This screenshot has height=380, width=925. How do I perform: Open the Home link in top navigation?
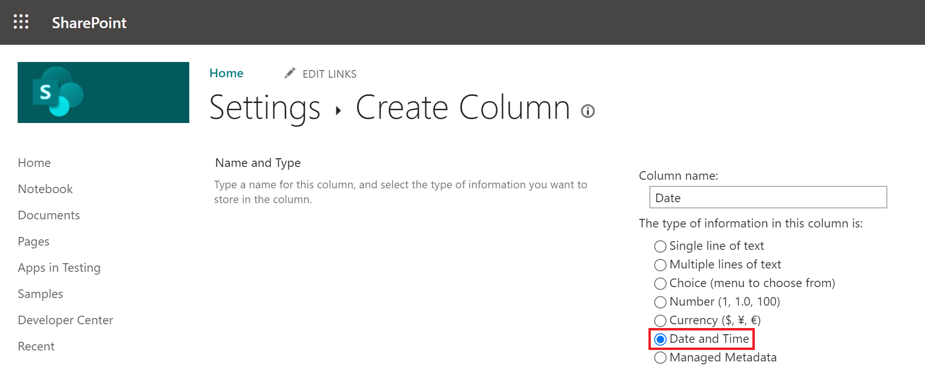point(226,73)
